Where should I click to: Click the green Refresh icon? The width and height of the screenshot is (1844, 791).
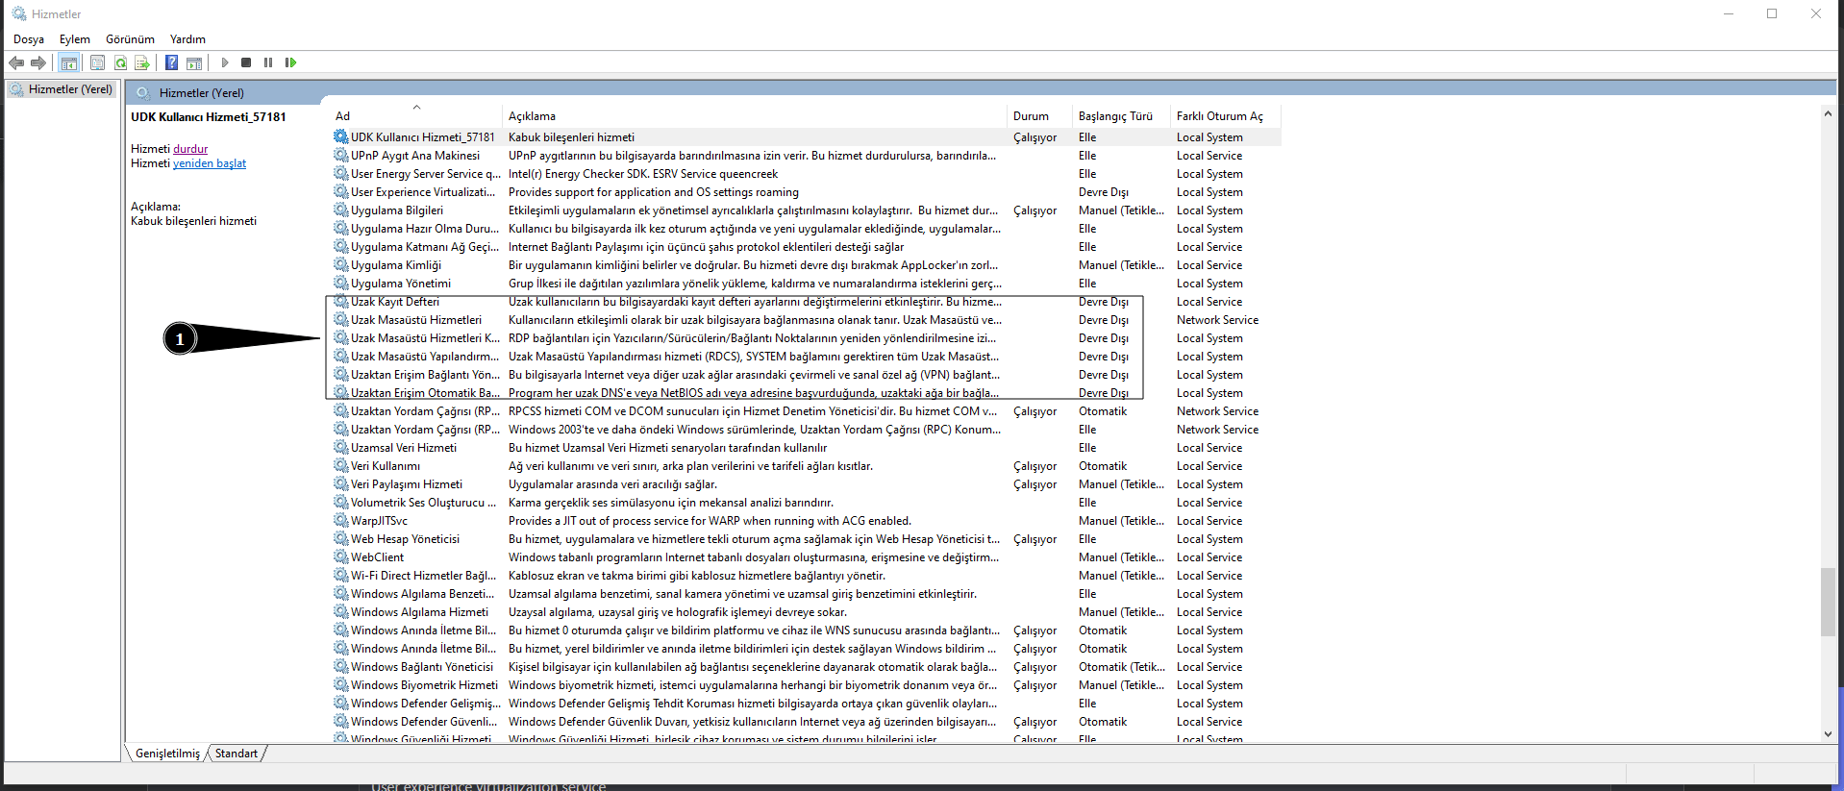[120, 62]
